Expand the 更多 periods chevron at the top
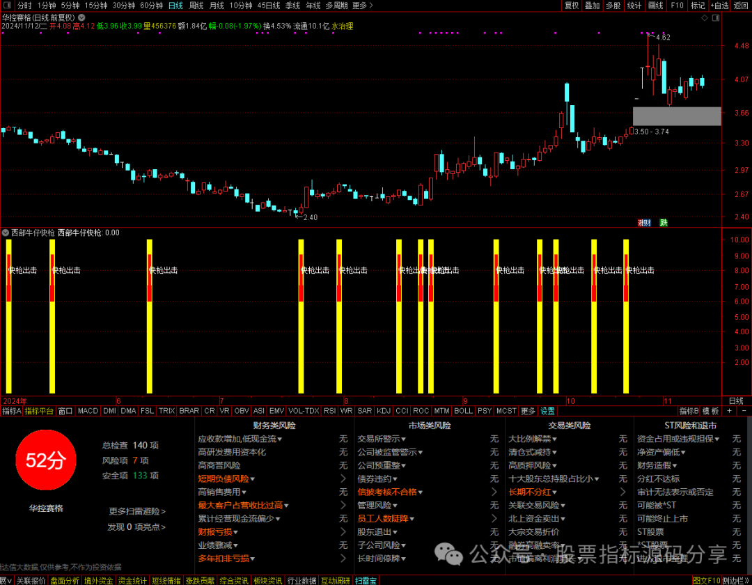Image resolution: width=752 pixels, height=585 pixels. click(363, 6)
